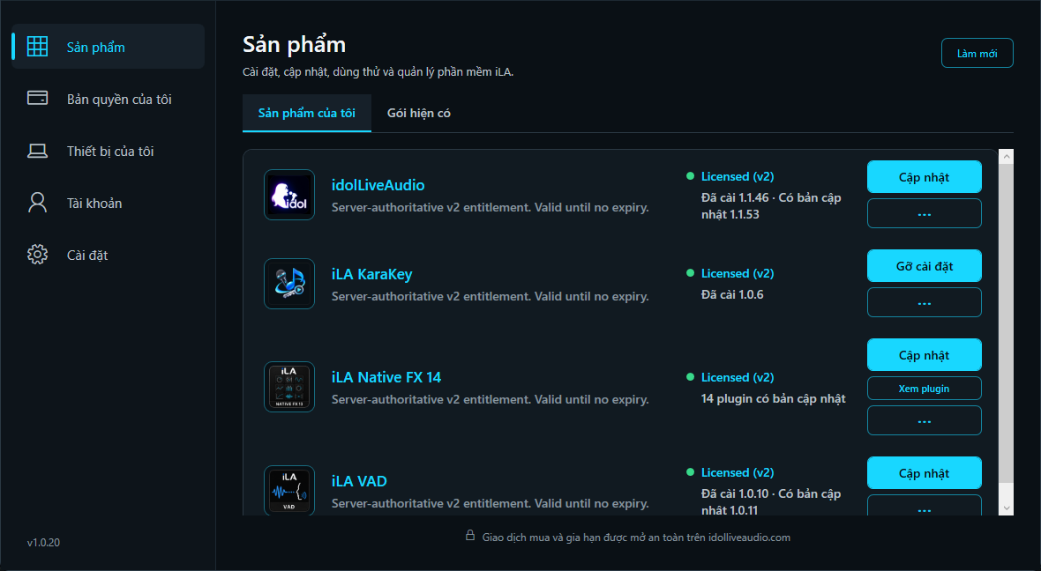The height and width of the screenshot is (571, 1041).
Task: Click the product list scrollbar thumb
Action: pyautogui.click(x=1007, y=323)
